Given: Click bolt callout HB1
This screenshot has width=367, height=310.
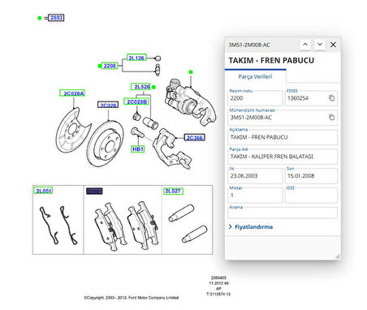Looking at the screenshot, I should click(x=138, y=149).
